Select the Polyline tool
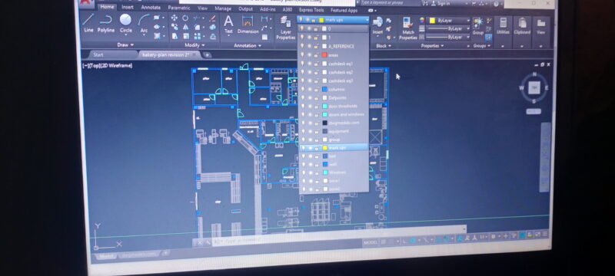The image size is (615, 276). tap(106, 23)
